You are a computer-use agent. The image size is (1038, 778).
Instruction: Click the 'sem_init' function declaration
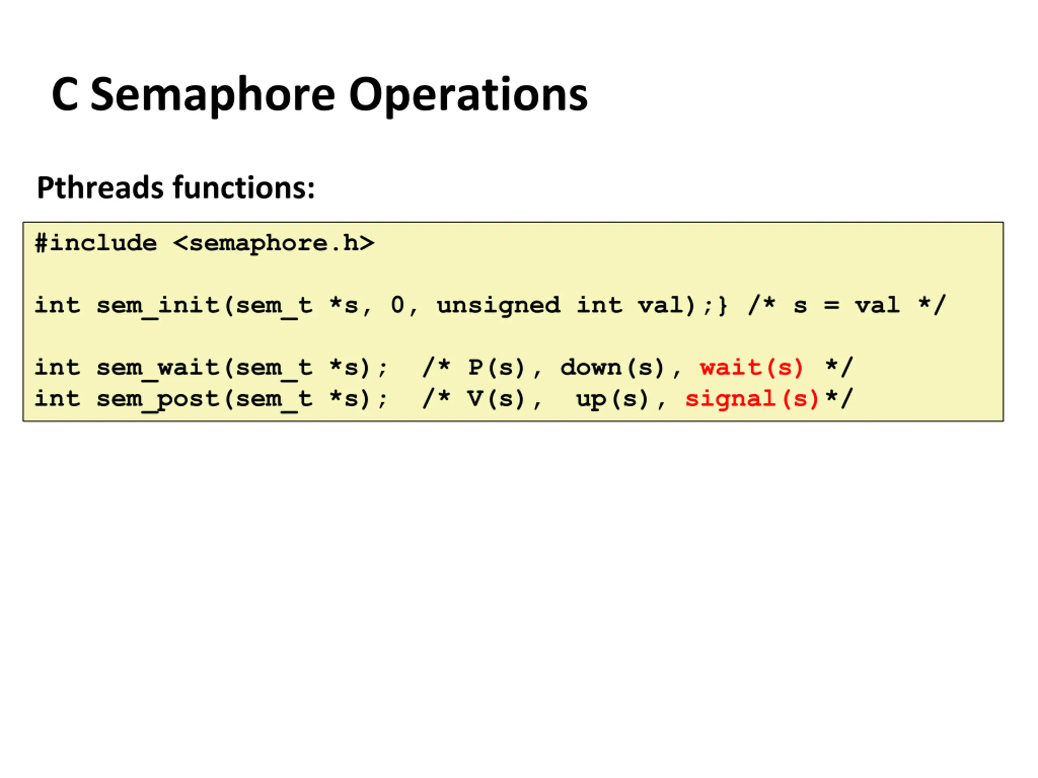[381, 306]
